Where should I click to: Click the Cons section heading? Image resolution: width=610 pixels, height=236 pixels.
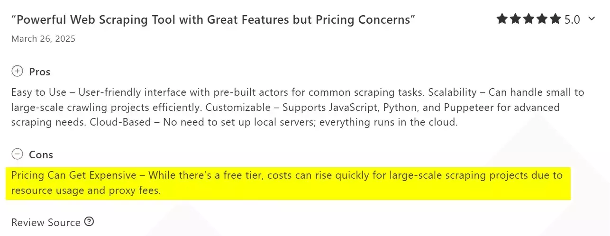click(x=41, y=154)
